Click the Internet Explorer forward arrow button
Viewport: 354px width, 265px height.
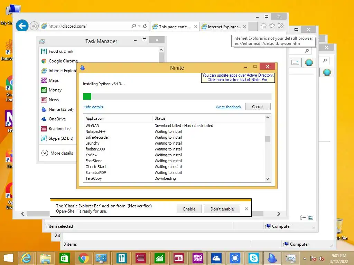pos(34,26)
